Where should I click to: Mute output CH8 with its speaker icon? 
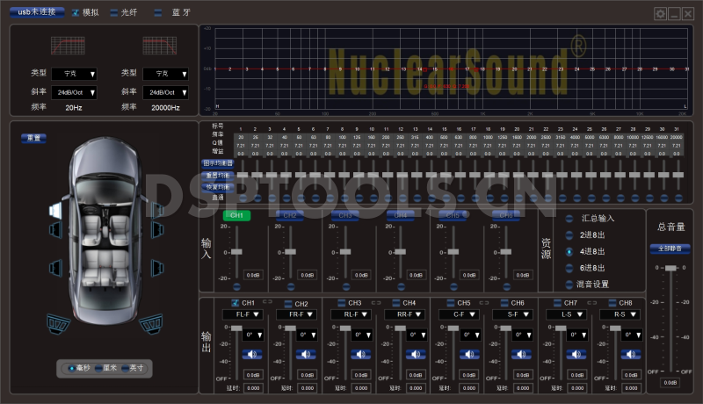tap(631, 354)
